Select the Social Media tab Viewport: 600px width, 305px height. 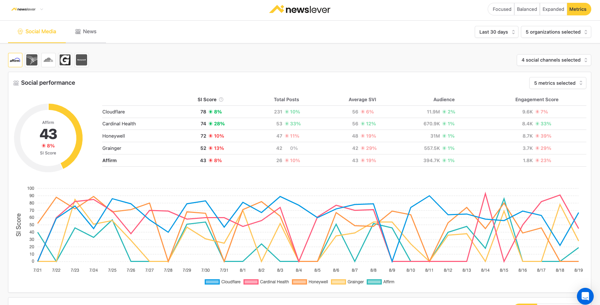(x=37, y=32)
